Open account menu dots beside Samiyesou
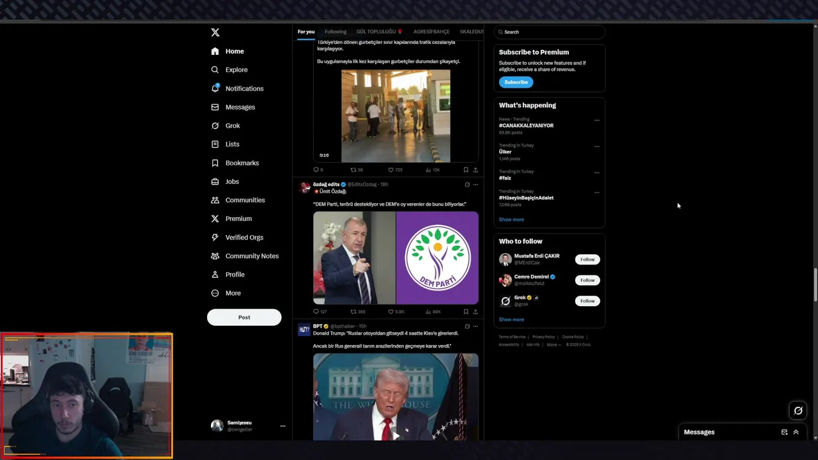The height and width of the screenshot is (460, 818). click(x=282, y=426)
